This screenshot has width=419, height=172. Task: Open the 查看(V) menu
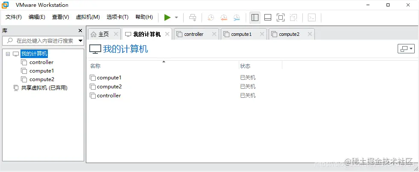[61, 17]
